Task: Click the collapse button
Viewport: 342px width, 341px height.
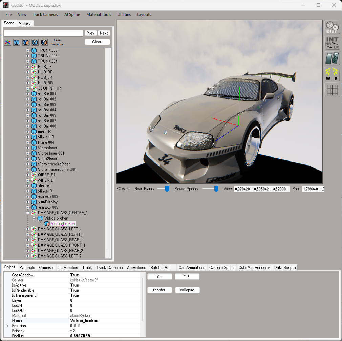Action: 187,290
